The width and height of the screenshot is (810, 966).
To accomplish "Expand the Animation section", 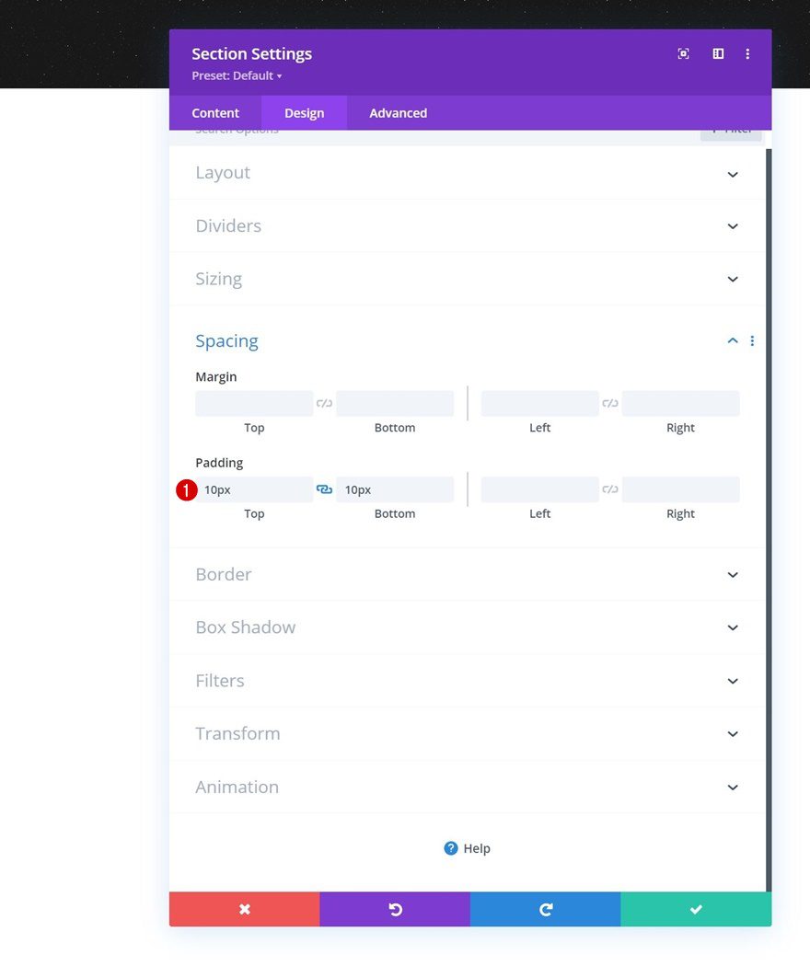I will [x=465, y=787].
